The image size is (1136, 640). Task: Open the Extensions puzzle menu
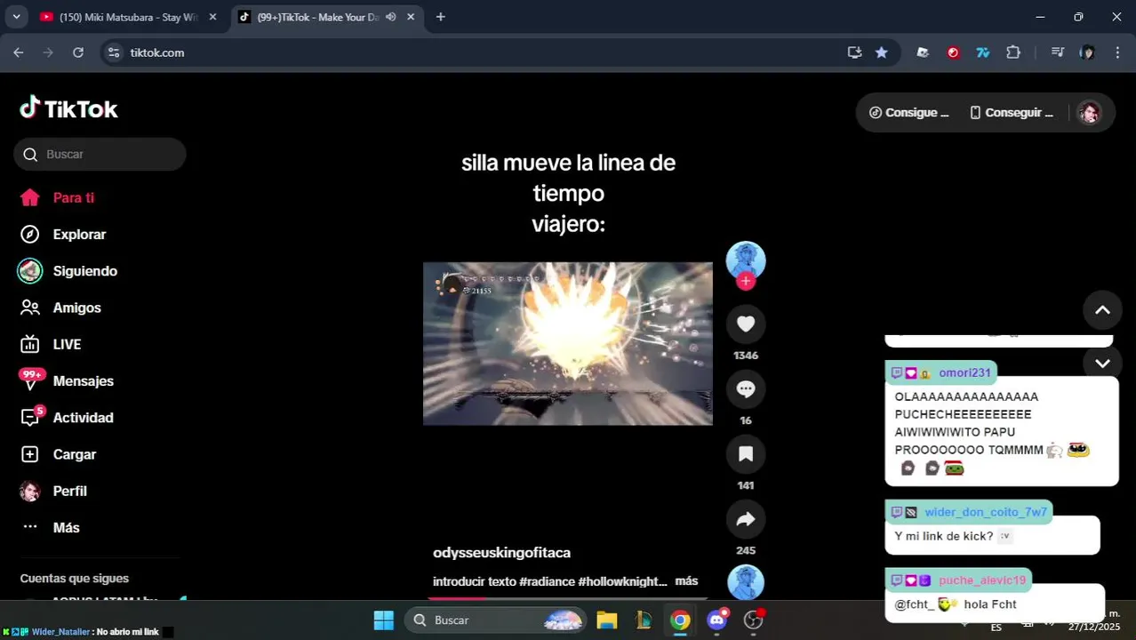(1013, 52)
